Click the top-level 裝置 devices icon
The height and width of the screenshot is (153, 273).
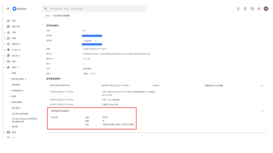(8, 38)
